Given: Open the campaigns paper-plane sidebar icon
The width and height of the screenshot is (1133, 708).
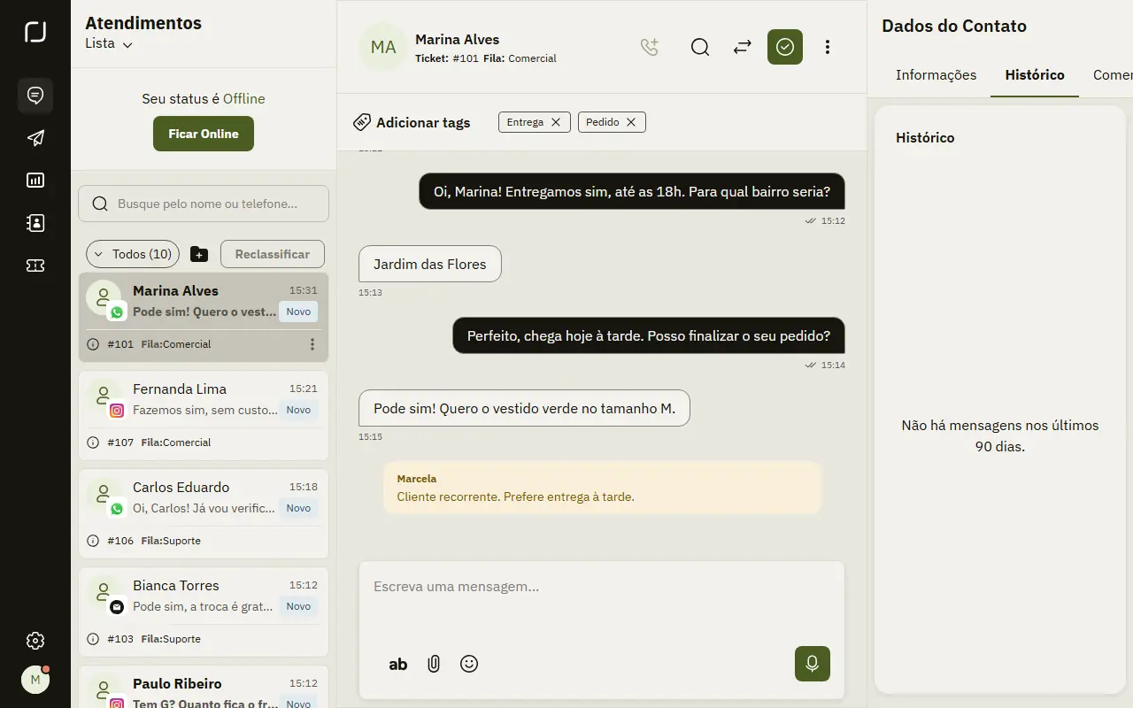Looking at the screenshot, I should point(35,138).
